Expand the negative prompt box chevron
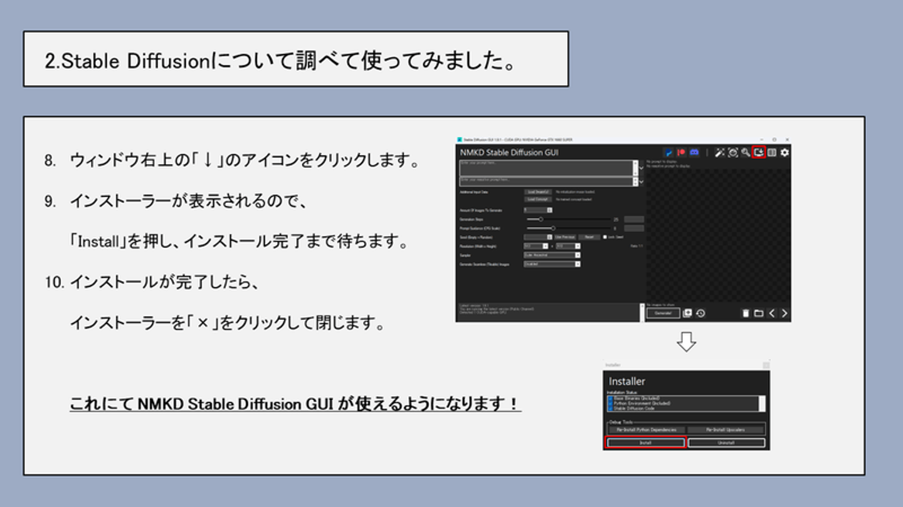Screen dimensions: 903x507 pos(640,182)
